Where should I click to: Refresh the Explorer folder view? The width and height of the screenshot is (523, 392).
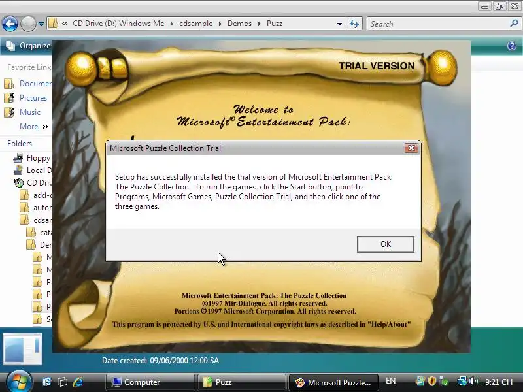(x=354, y=24)
